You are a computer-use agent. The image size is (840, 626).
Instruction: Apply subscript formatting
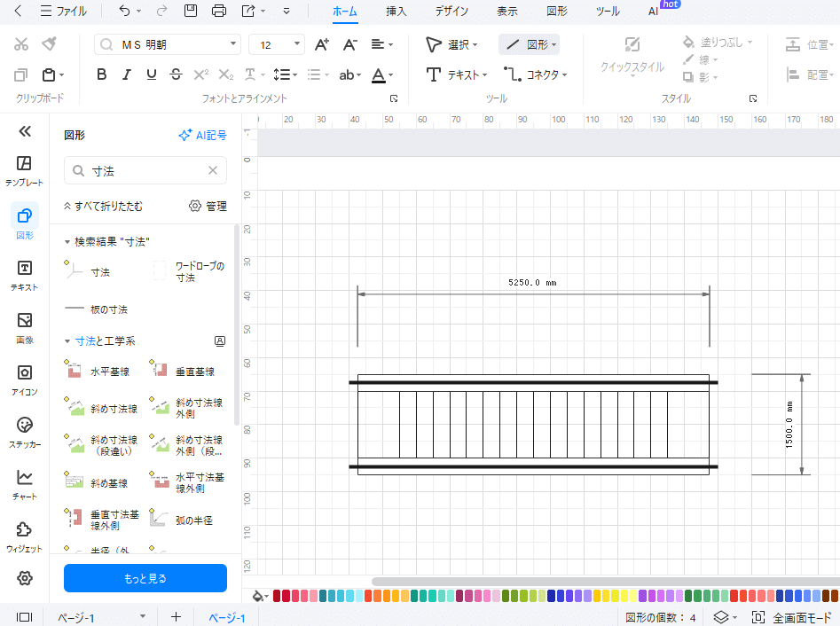pos(226,74)
